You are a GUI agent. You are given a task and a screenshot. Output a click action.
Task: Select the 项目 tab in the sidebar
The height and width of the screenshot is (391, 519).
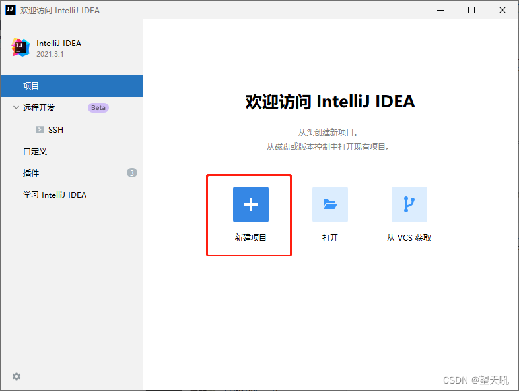[x=71, y=86]
